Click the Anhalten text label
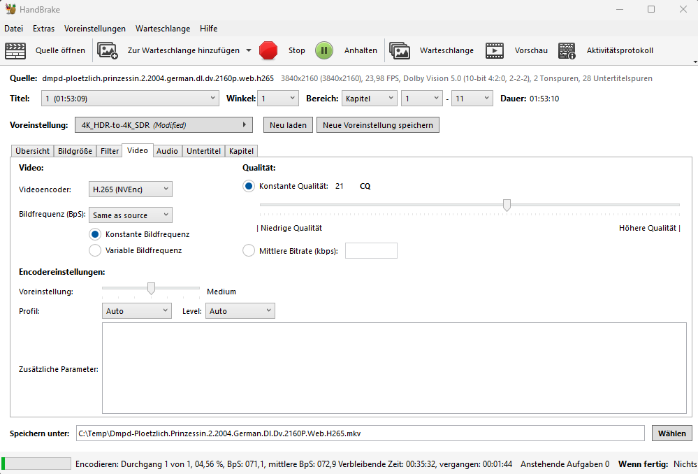The height and width of the screenshot is (474, 698). click(x=361, y=50)
